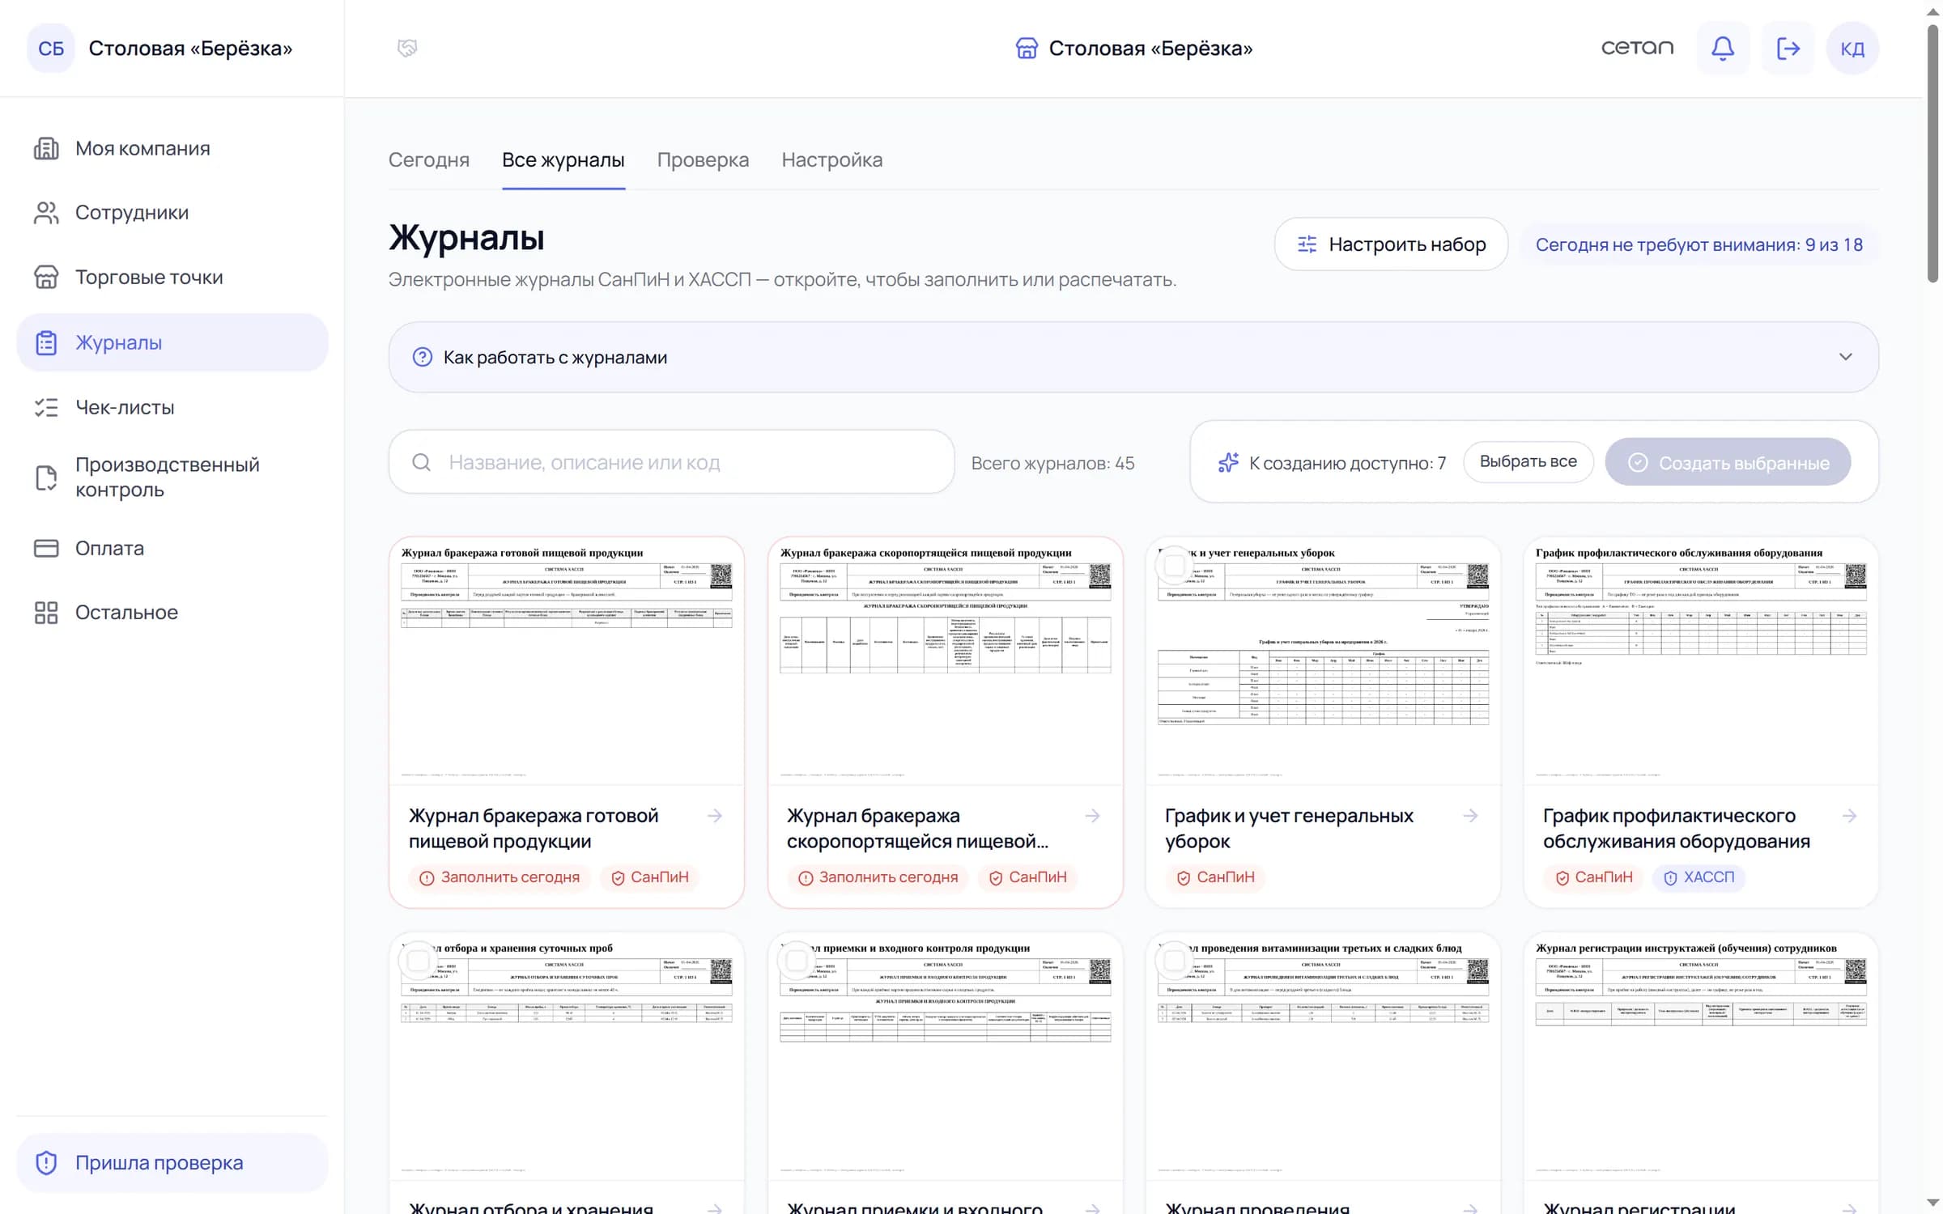Go to Оплата in sidebar
Viewport: 1943px width, 1214px height.
(x=172, y=548)
